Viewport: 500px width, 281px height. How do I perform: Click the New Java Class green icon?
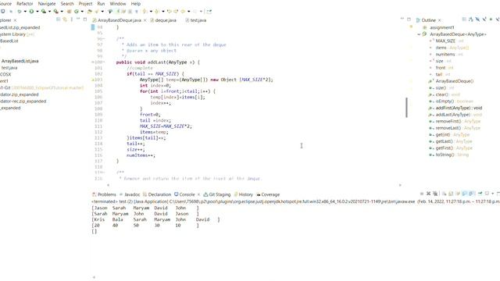[x=77, y=12]
